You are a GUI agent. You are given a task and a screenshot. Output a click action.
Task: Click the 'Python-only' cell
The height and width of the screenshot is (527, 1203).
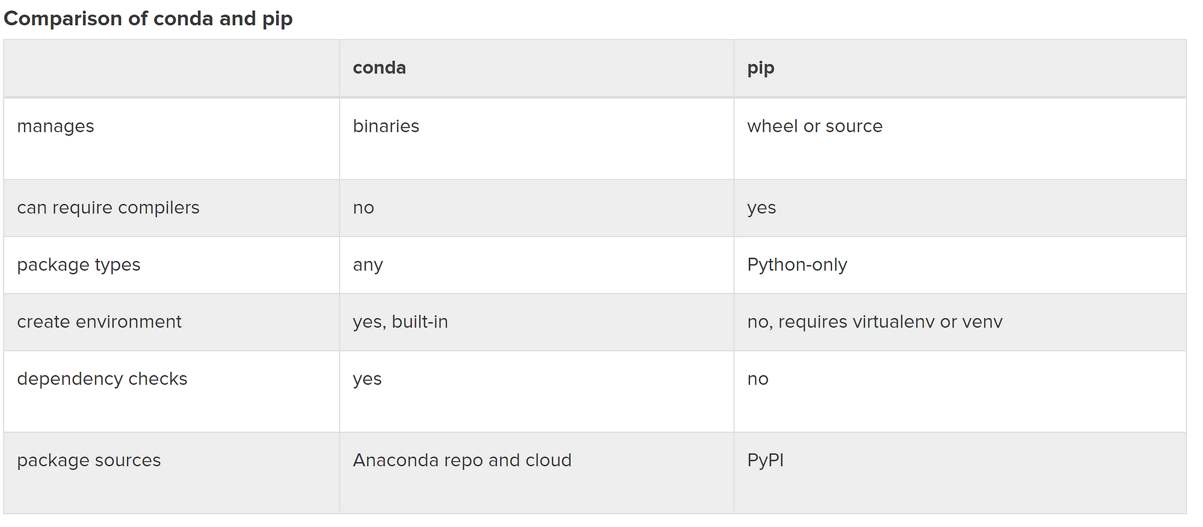(x=797, y=265)
